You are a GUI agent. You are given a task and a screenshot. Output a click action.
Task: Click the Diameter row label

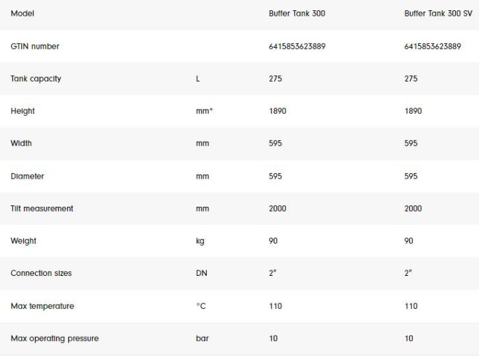(27, 176)
